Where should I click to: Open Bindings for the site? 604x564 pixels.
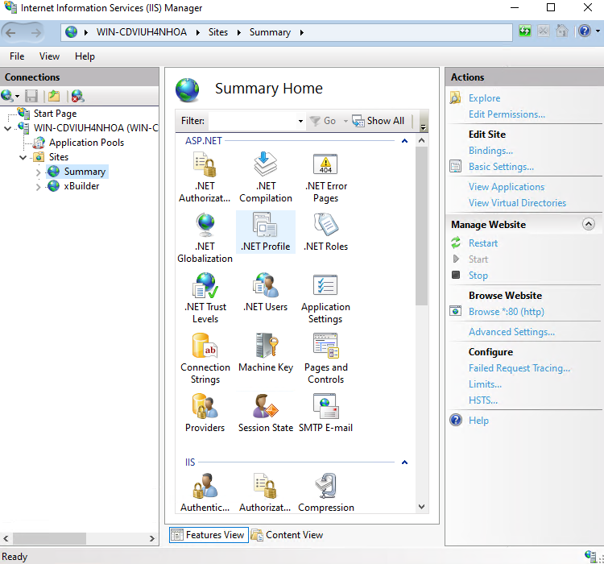(490, 151)
